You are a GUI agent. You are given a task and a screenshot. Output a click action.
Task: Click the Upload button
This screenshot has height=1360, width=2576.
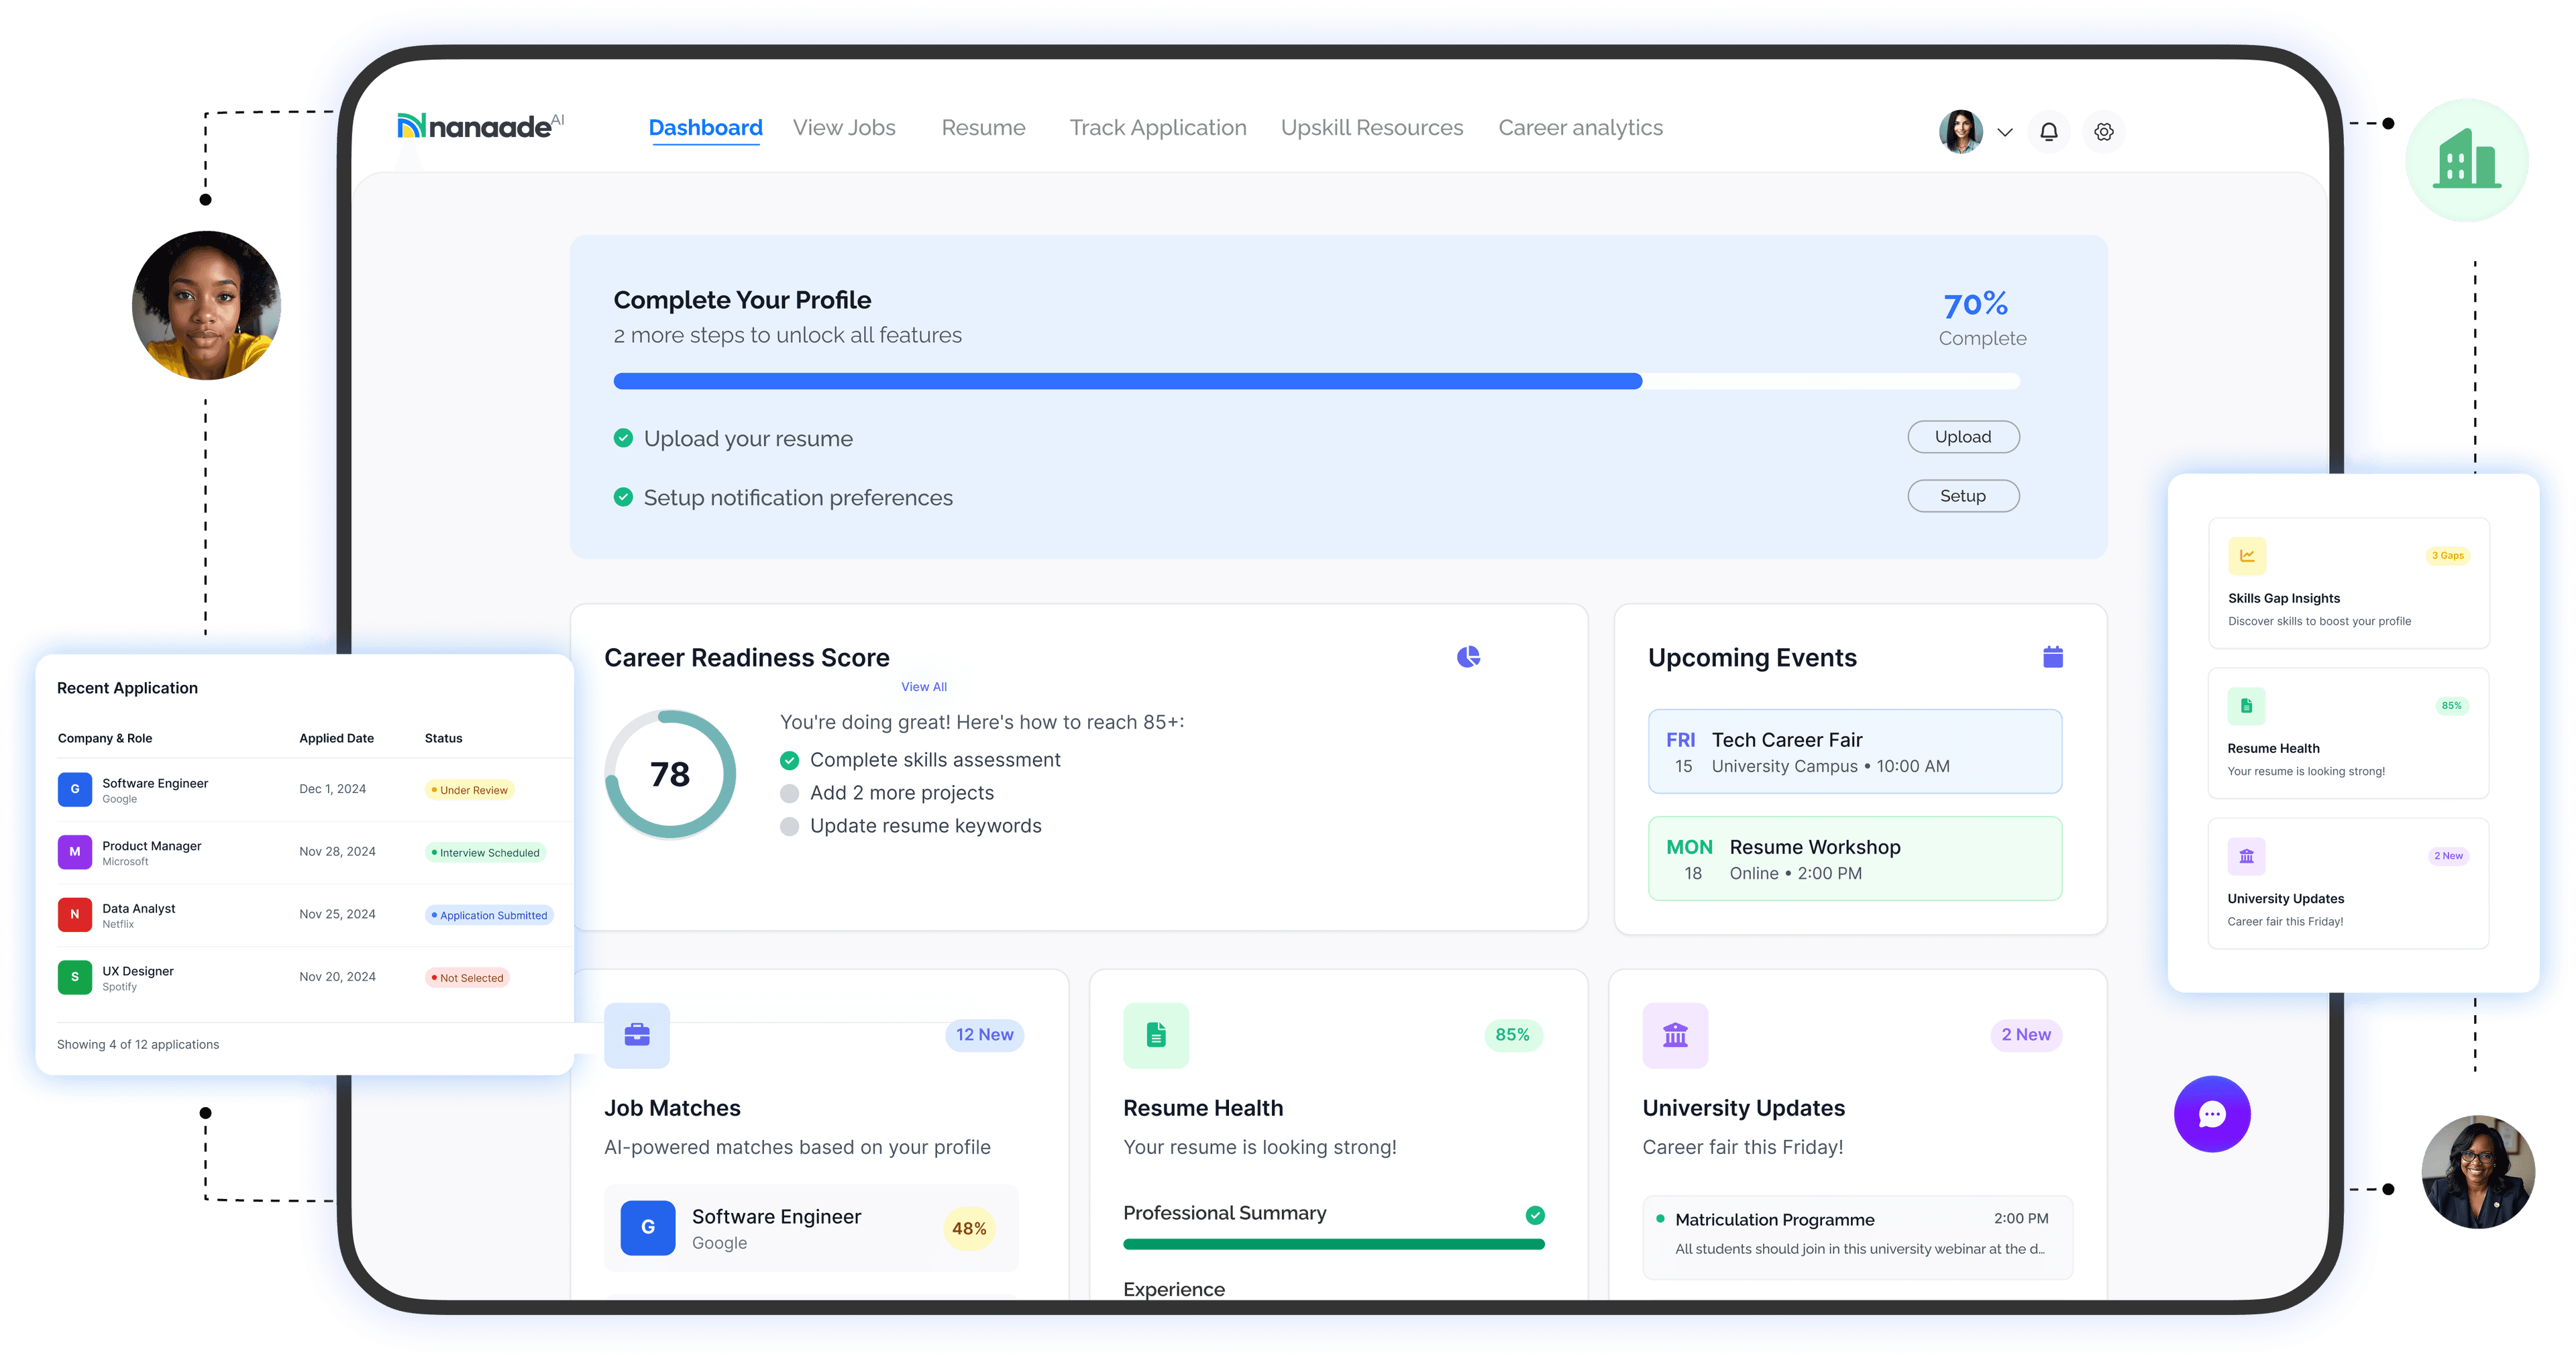(x=1963, y=437)
